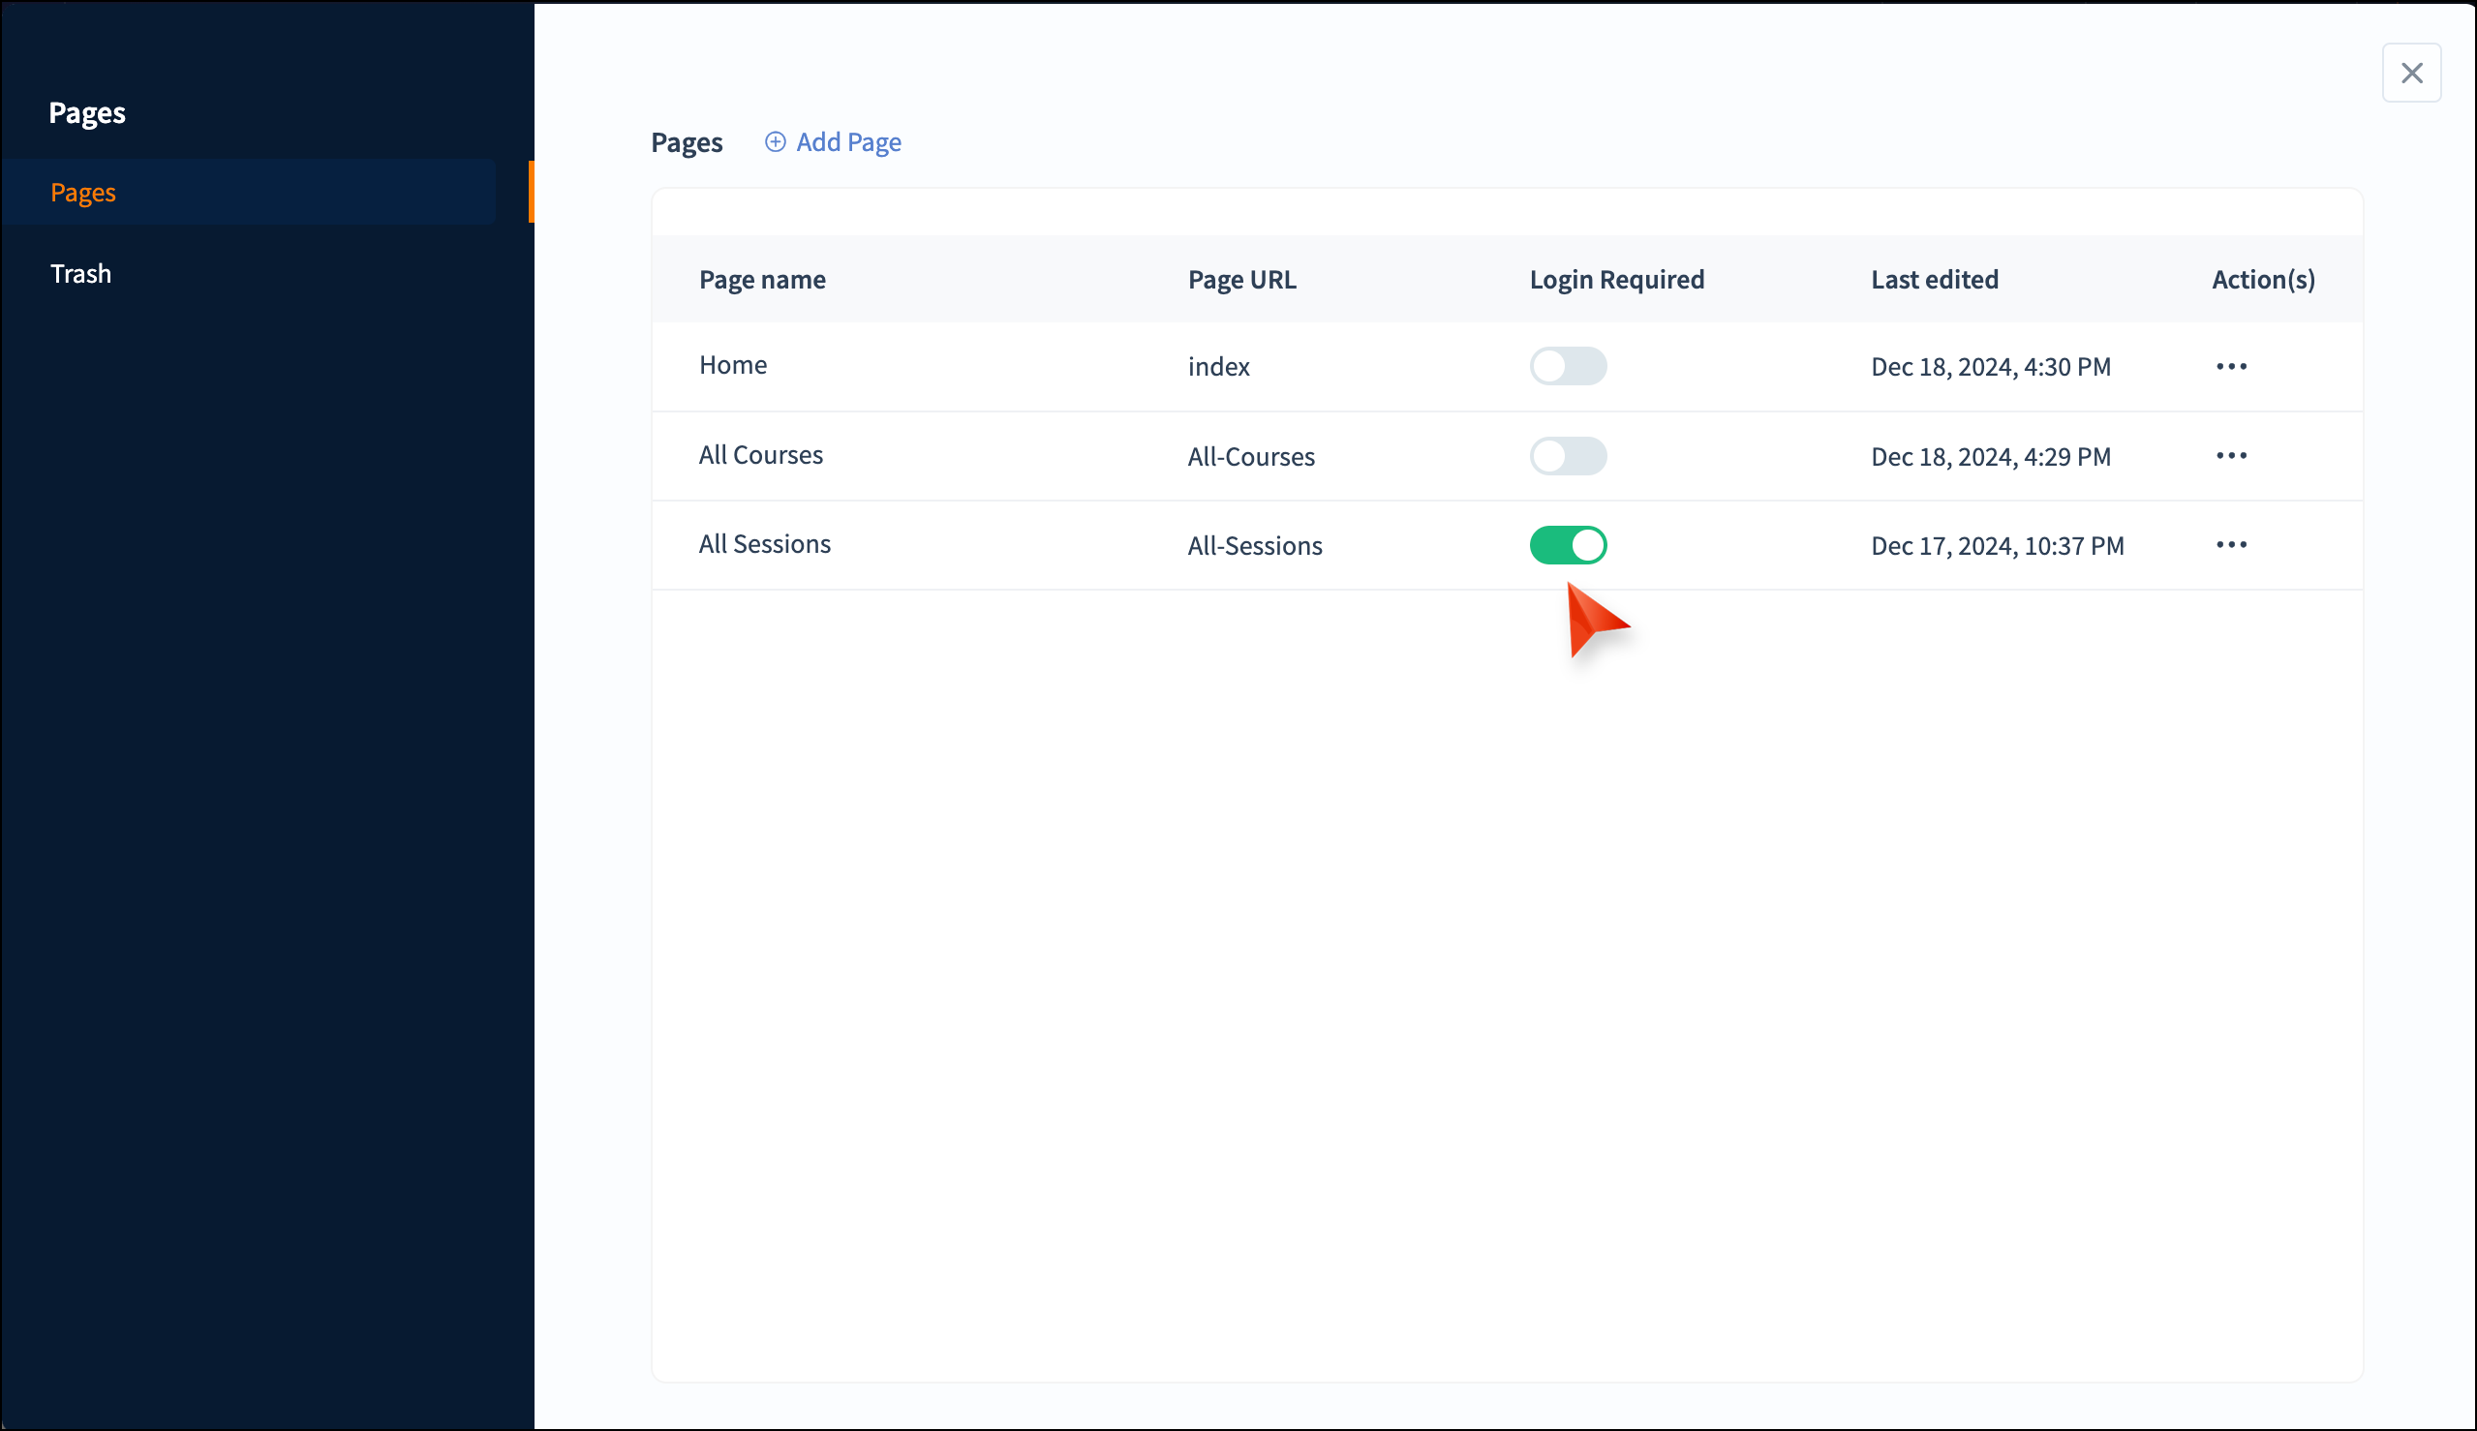
Task: Enable login required for Home page
Action: pos(1567,367)
